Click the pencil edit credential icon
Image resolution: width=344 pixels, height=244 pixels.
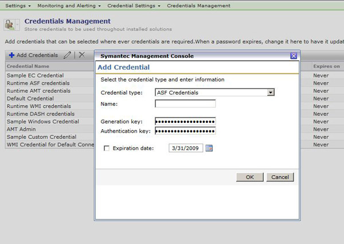[68, 55]
